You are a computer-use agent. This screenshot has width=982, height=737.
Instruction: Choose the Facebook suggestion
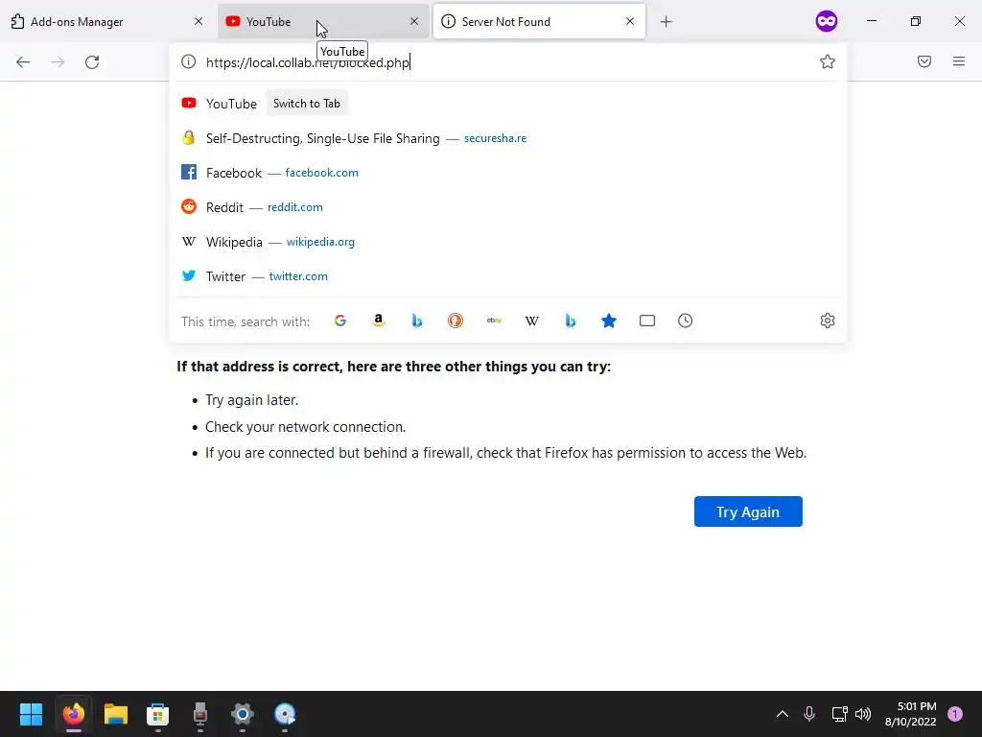pyautogui.click(x=507, y=173)
